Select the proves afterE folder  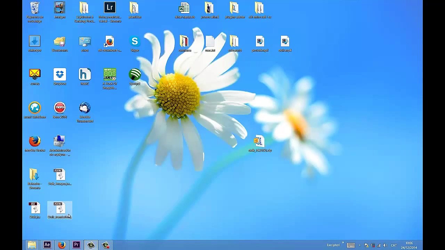tap(210, 10)
